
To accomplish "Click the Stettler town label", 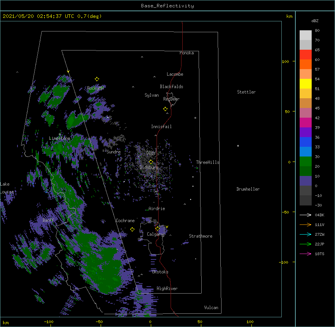I will click(x=246, y=92).
